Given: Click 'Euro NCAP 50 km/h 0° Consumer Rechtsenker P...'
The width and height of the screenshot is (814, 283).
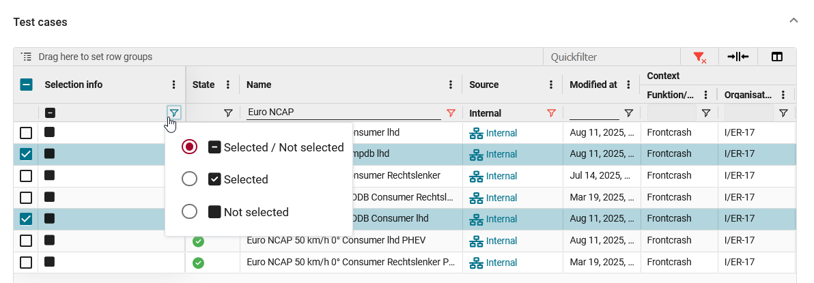Looking at the screenshot, I should pyautogui.click(x=351, y=263).
